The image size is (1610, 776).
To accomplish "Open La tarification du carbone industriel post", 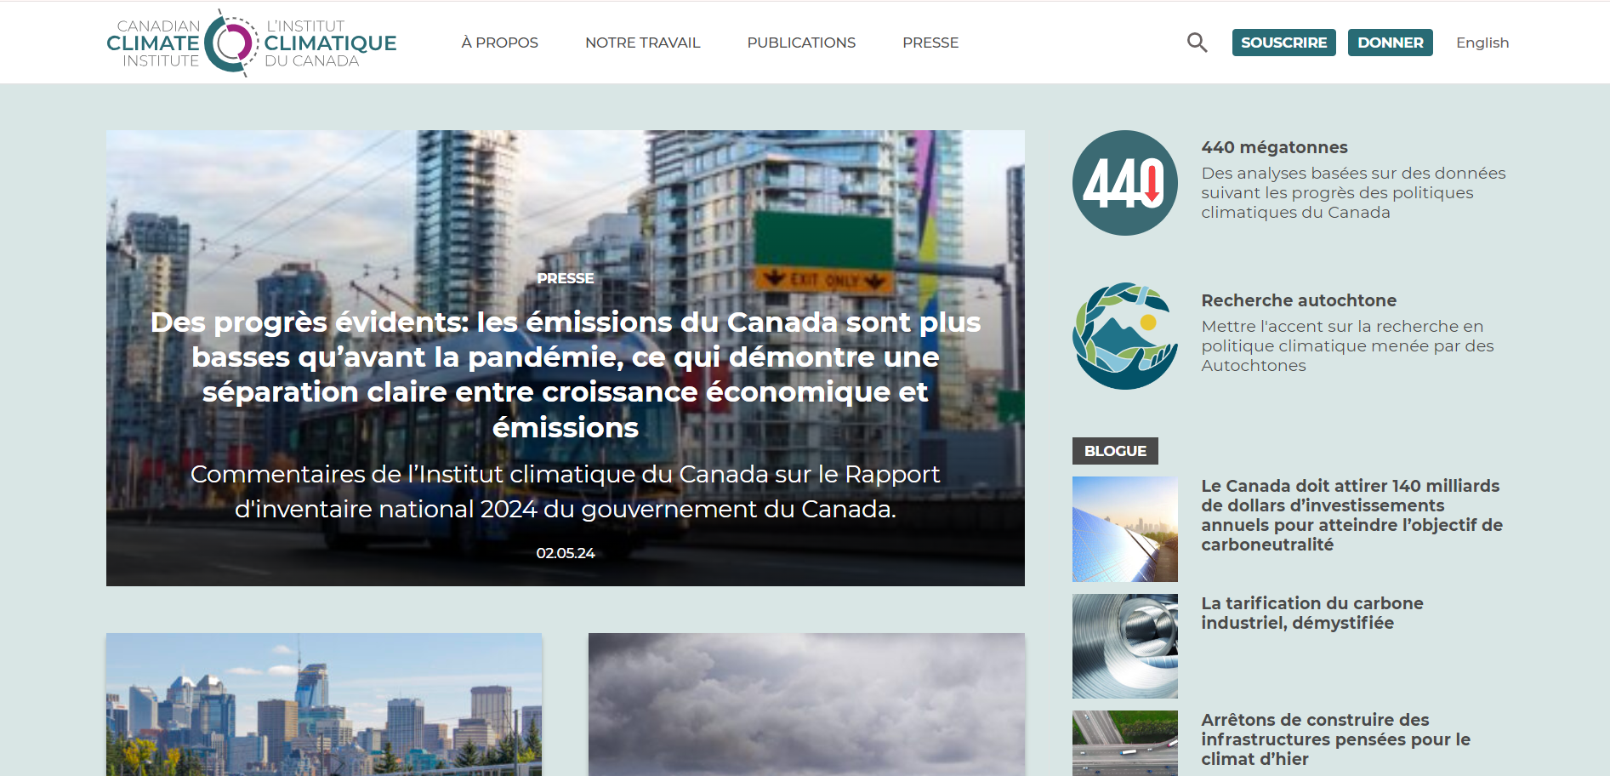I will pos(1312,613).
